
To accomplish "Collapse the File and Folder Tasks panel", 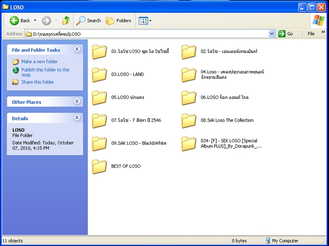I will click(x=77, y=49).
